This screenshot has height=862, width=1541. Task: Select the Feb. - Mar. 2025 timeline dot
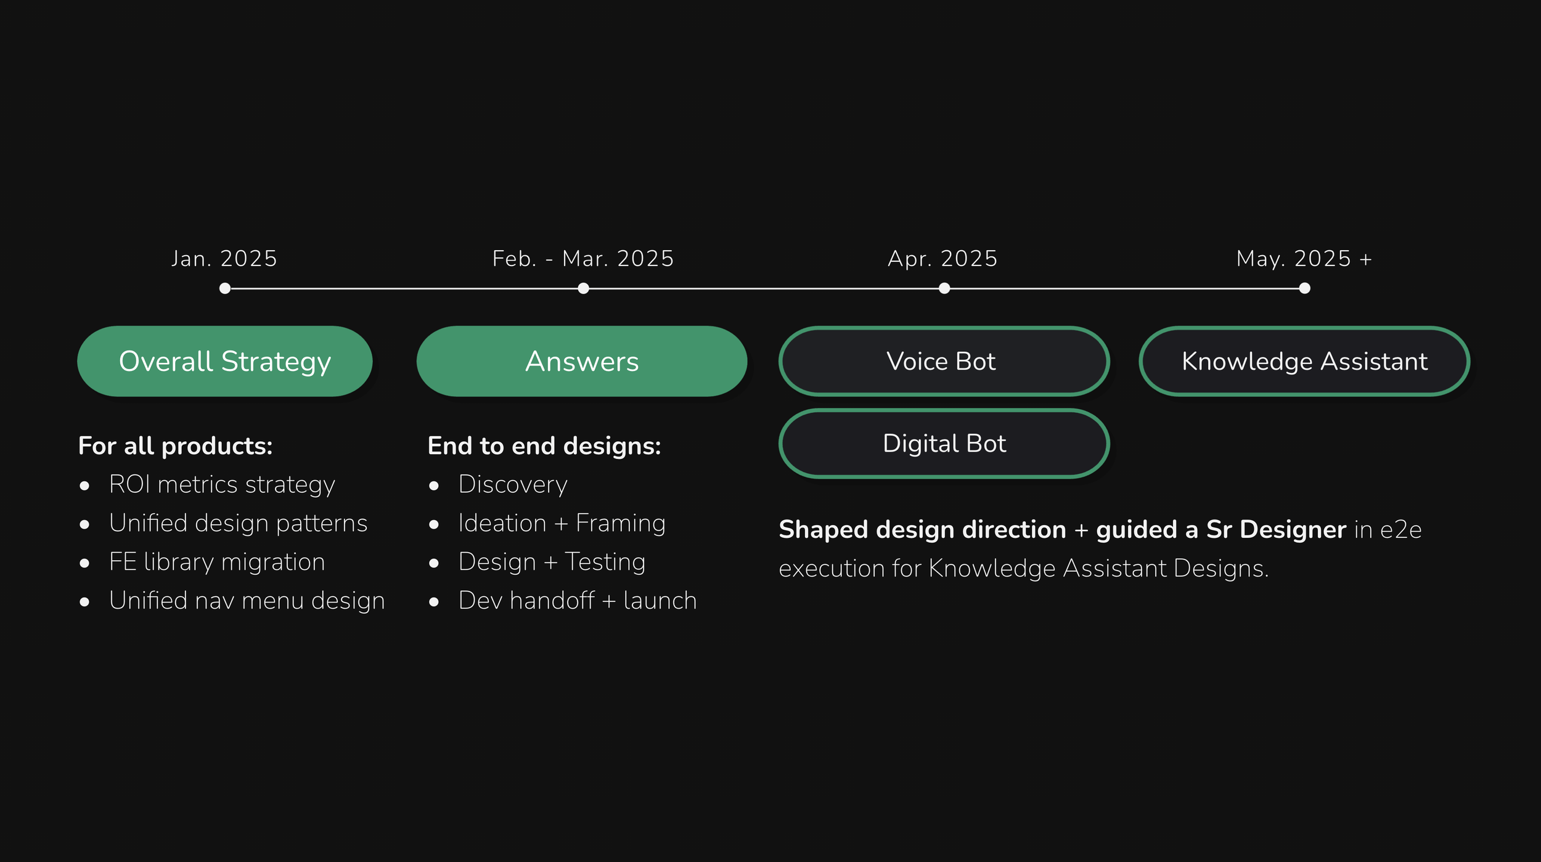tap(584, 288)
